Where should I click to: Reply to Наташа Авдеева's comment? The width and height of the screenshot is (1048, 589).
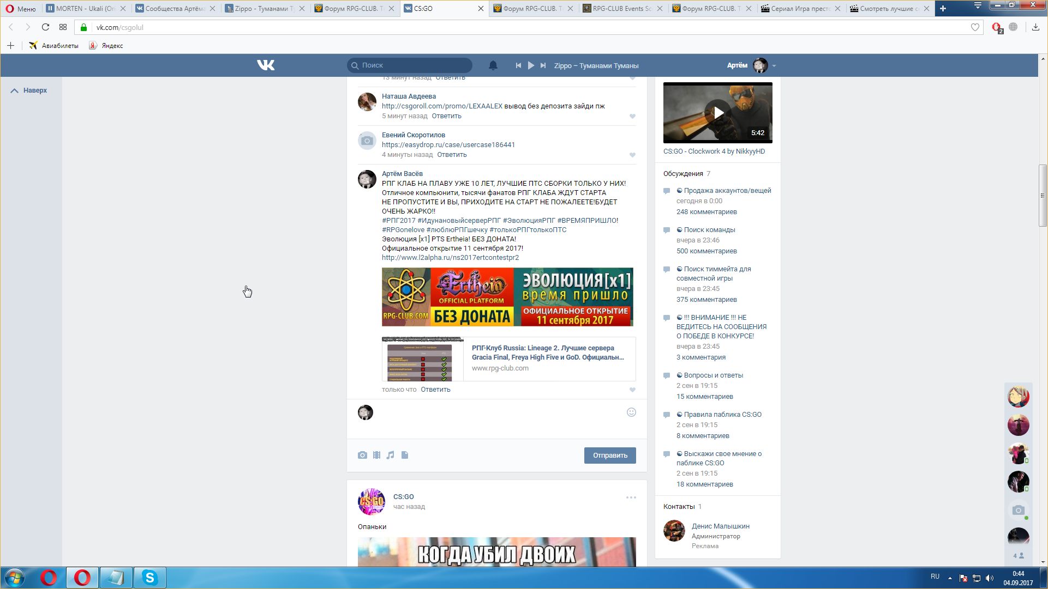(x=447, y=116)
